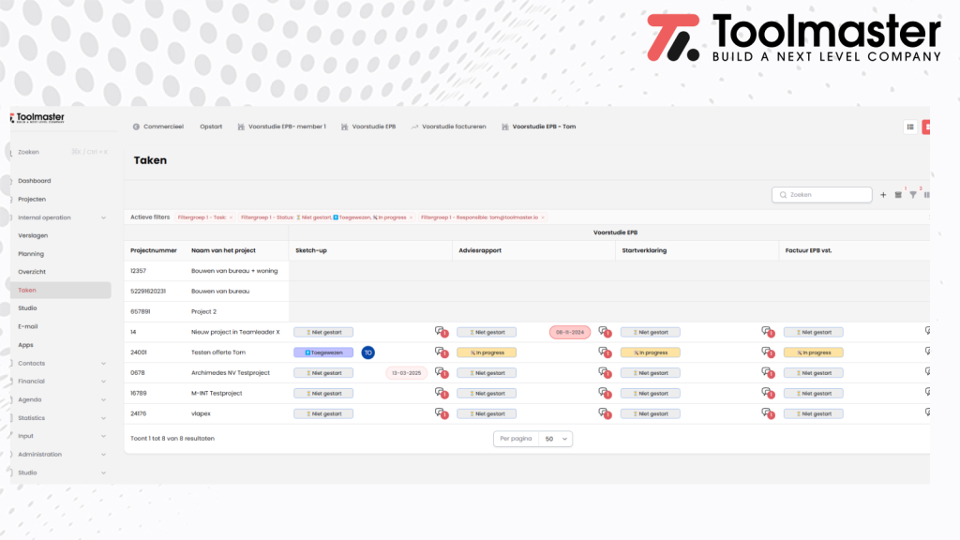Open Sketch-up comments for project 14
This screenshot has width=960, height=540.
tap(442, 332)
